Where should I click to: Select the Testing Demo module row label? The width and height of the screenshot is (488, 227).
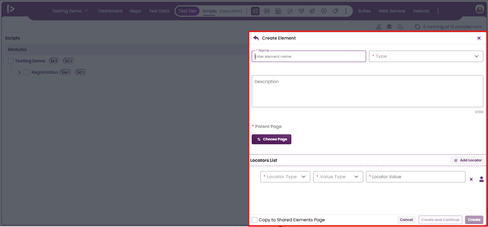(x=30, y=61)
